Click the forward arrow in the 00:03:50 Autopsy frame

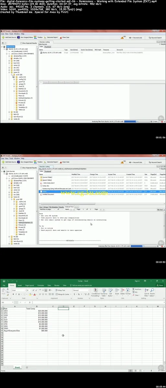(x=6, y=168)
